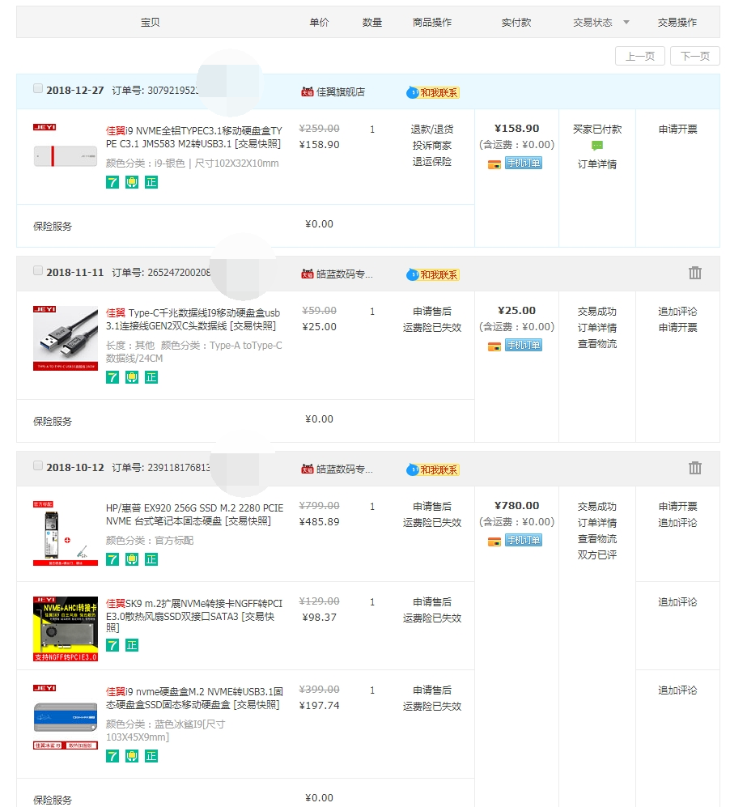Screen dimensions: 747x807
Task: Go to the previous page with 上一页
Action: [x=640, y=56]
